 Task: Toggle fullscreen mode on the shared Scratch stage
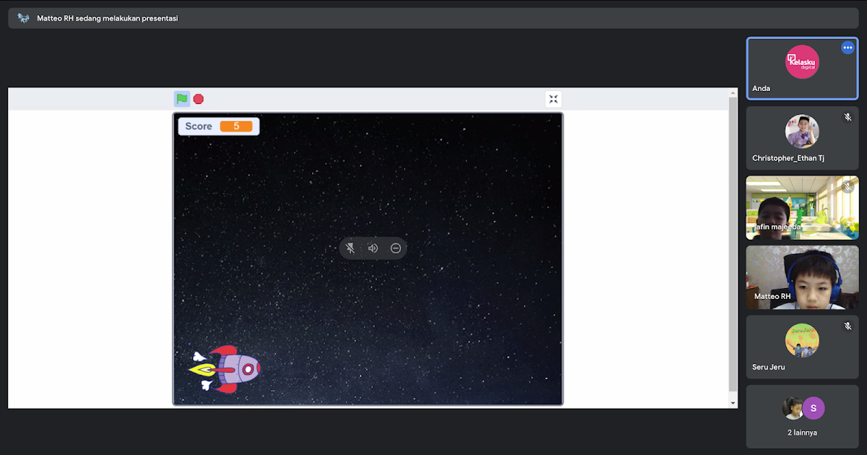553,99
